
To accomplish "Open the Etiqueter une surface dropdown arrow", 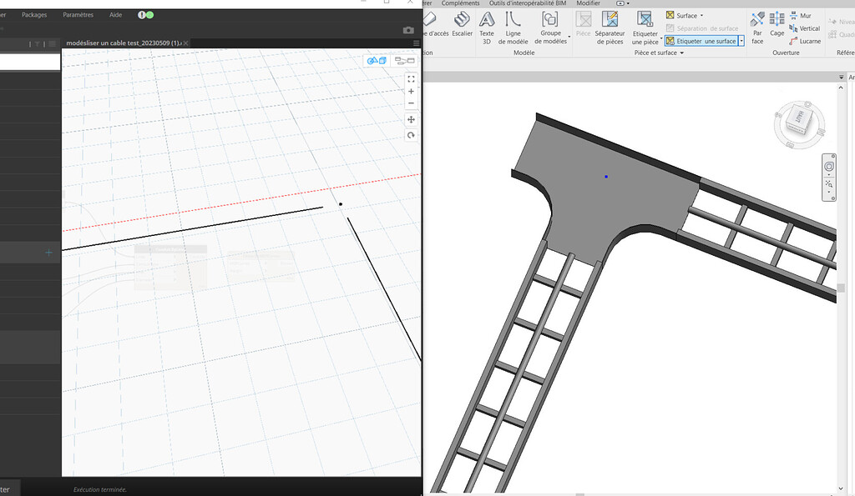I will tap(741, 40).
